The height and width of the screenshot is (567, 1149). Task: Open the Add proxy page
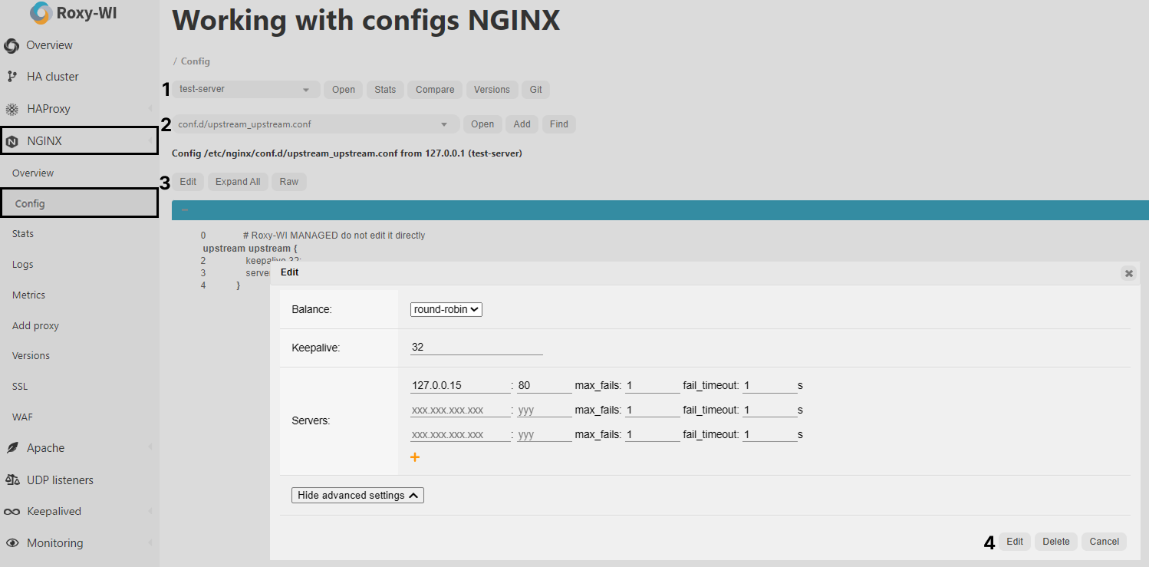click(x=35, y=326)
